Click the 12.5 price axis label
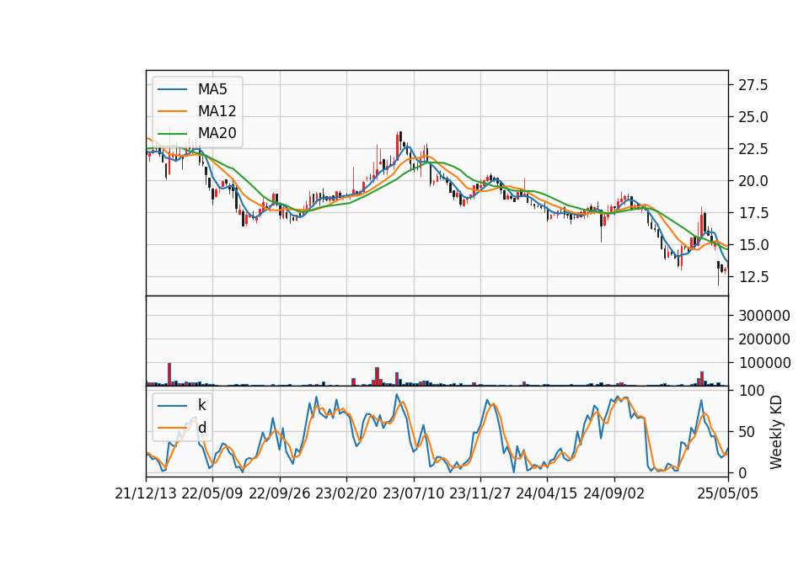 753,277
